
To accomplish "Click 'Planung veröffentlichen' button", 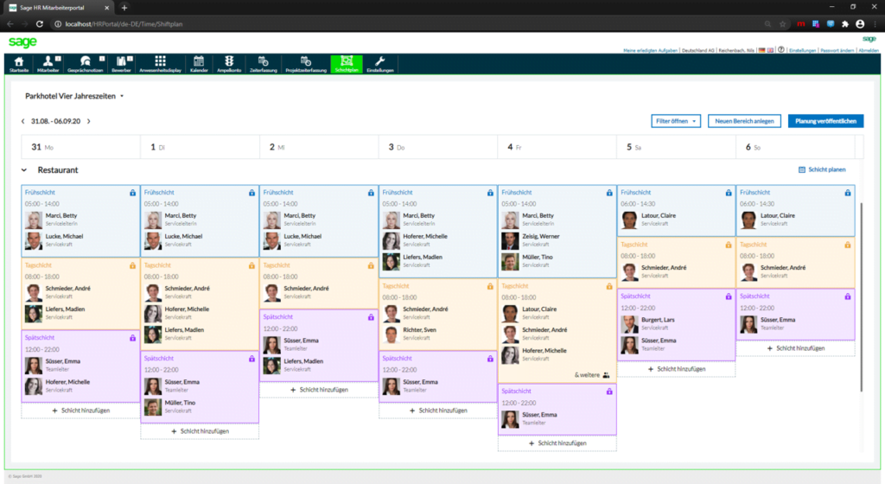I will [x=825, y=121].
